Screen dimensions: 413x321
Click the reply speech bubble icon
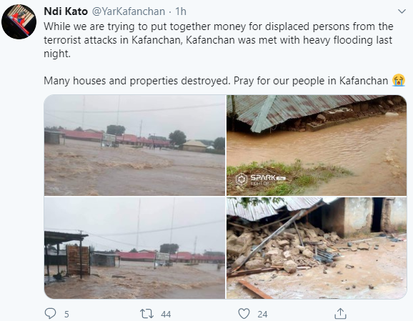pos(50,314)
